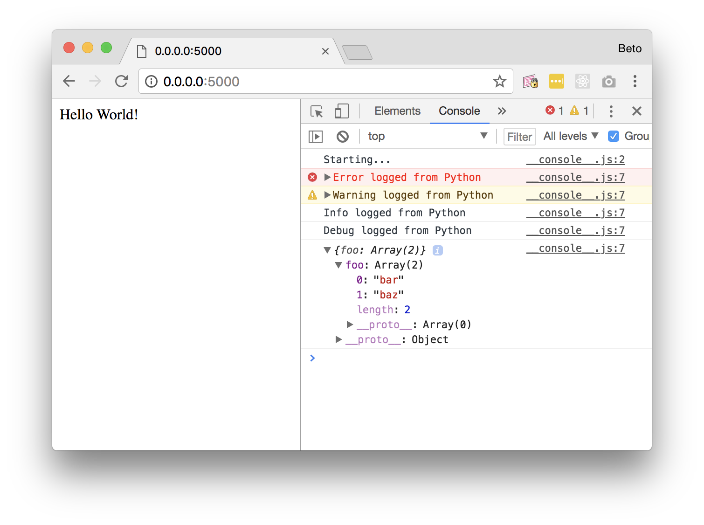Click the red close window button

point(69,48)
